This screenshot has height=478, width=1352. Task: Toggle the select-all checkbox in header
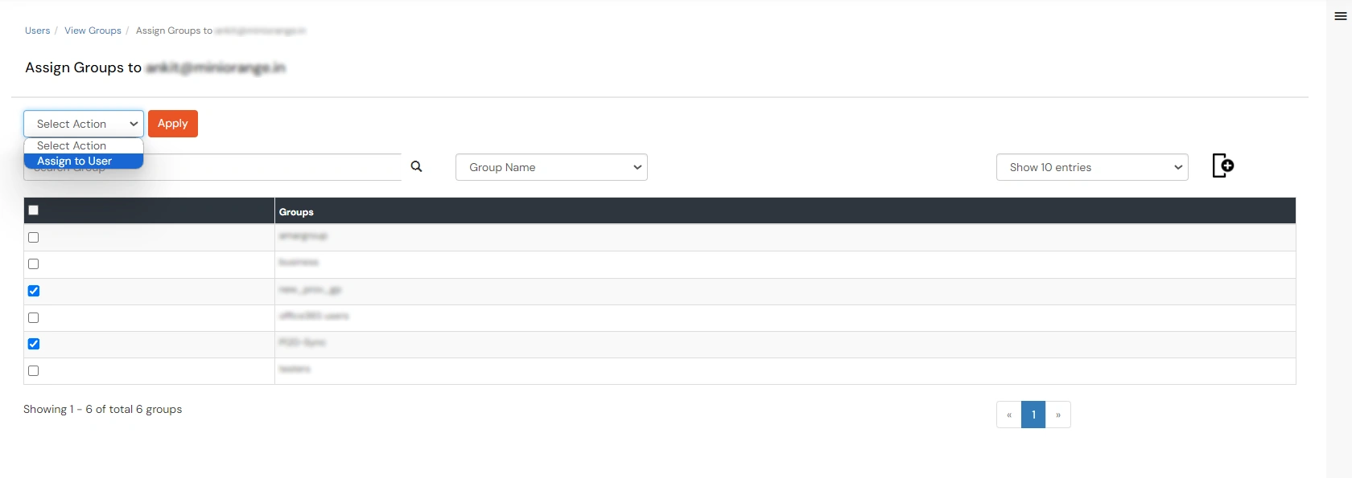pos(33,210)
